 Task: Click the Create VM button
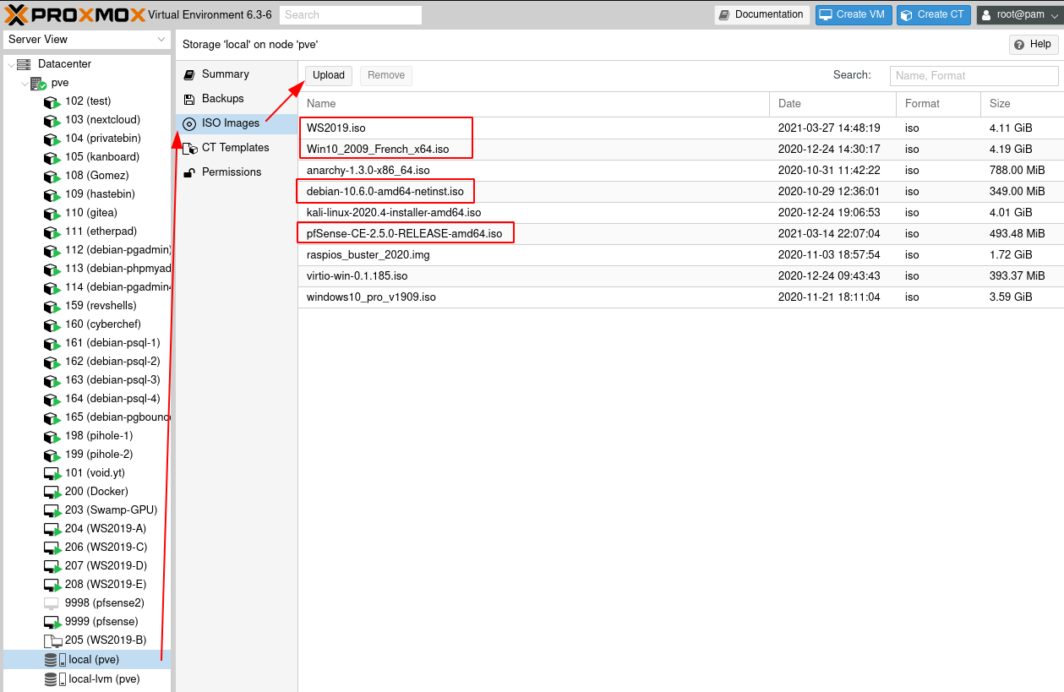point(854,14)
